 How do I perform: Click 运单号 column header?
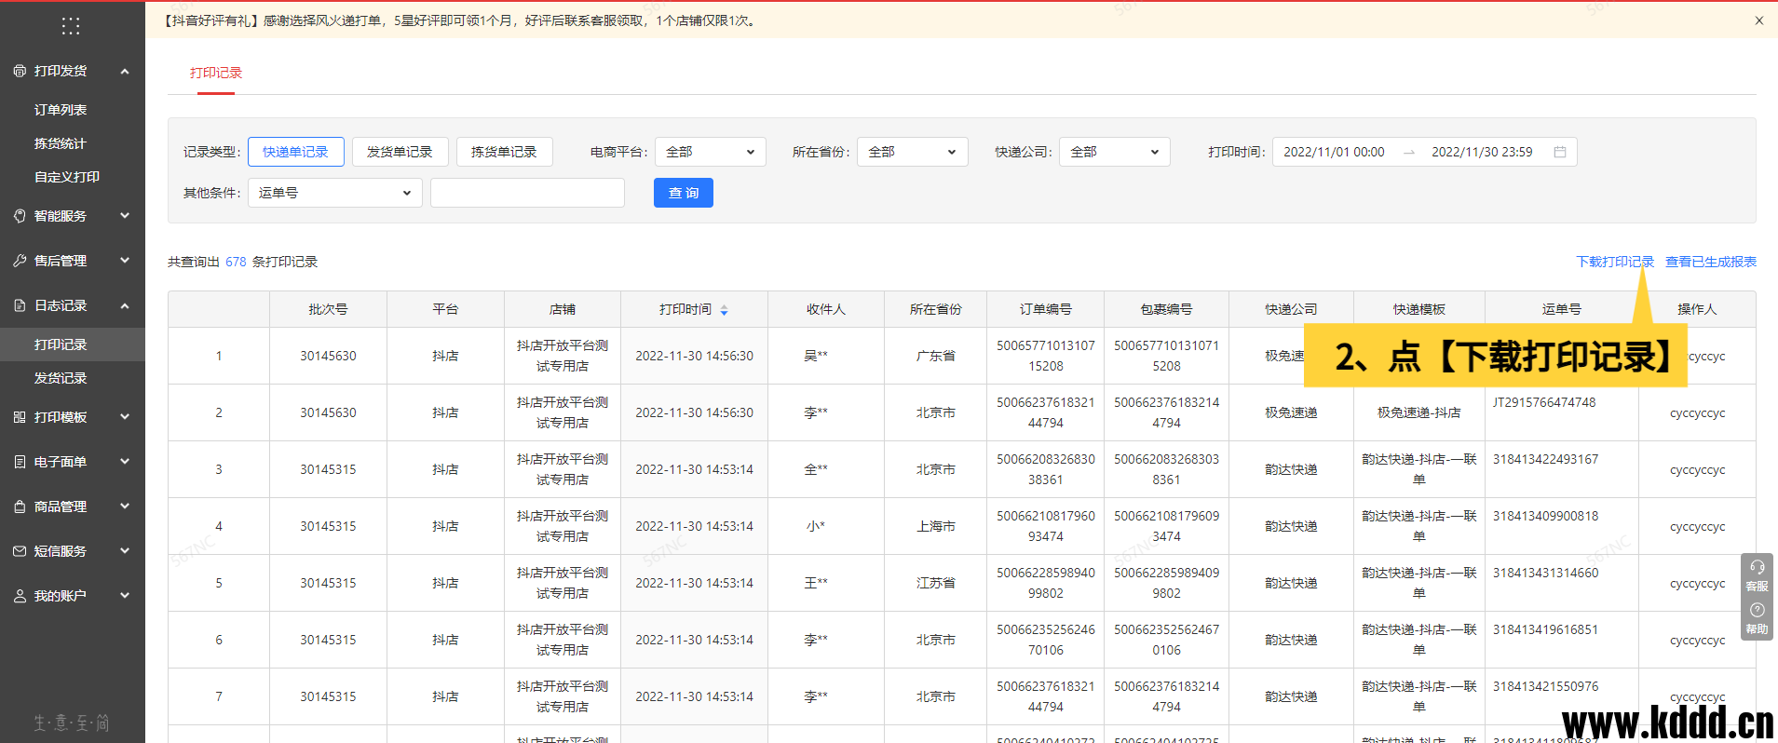tap(1562, 309)
